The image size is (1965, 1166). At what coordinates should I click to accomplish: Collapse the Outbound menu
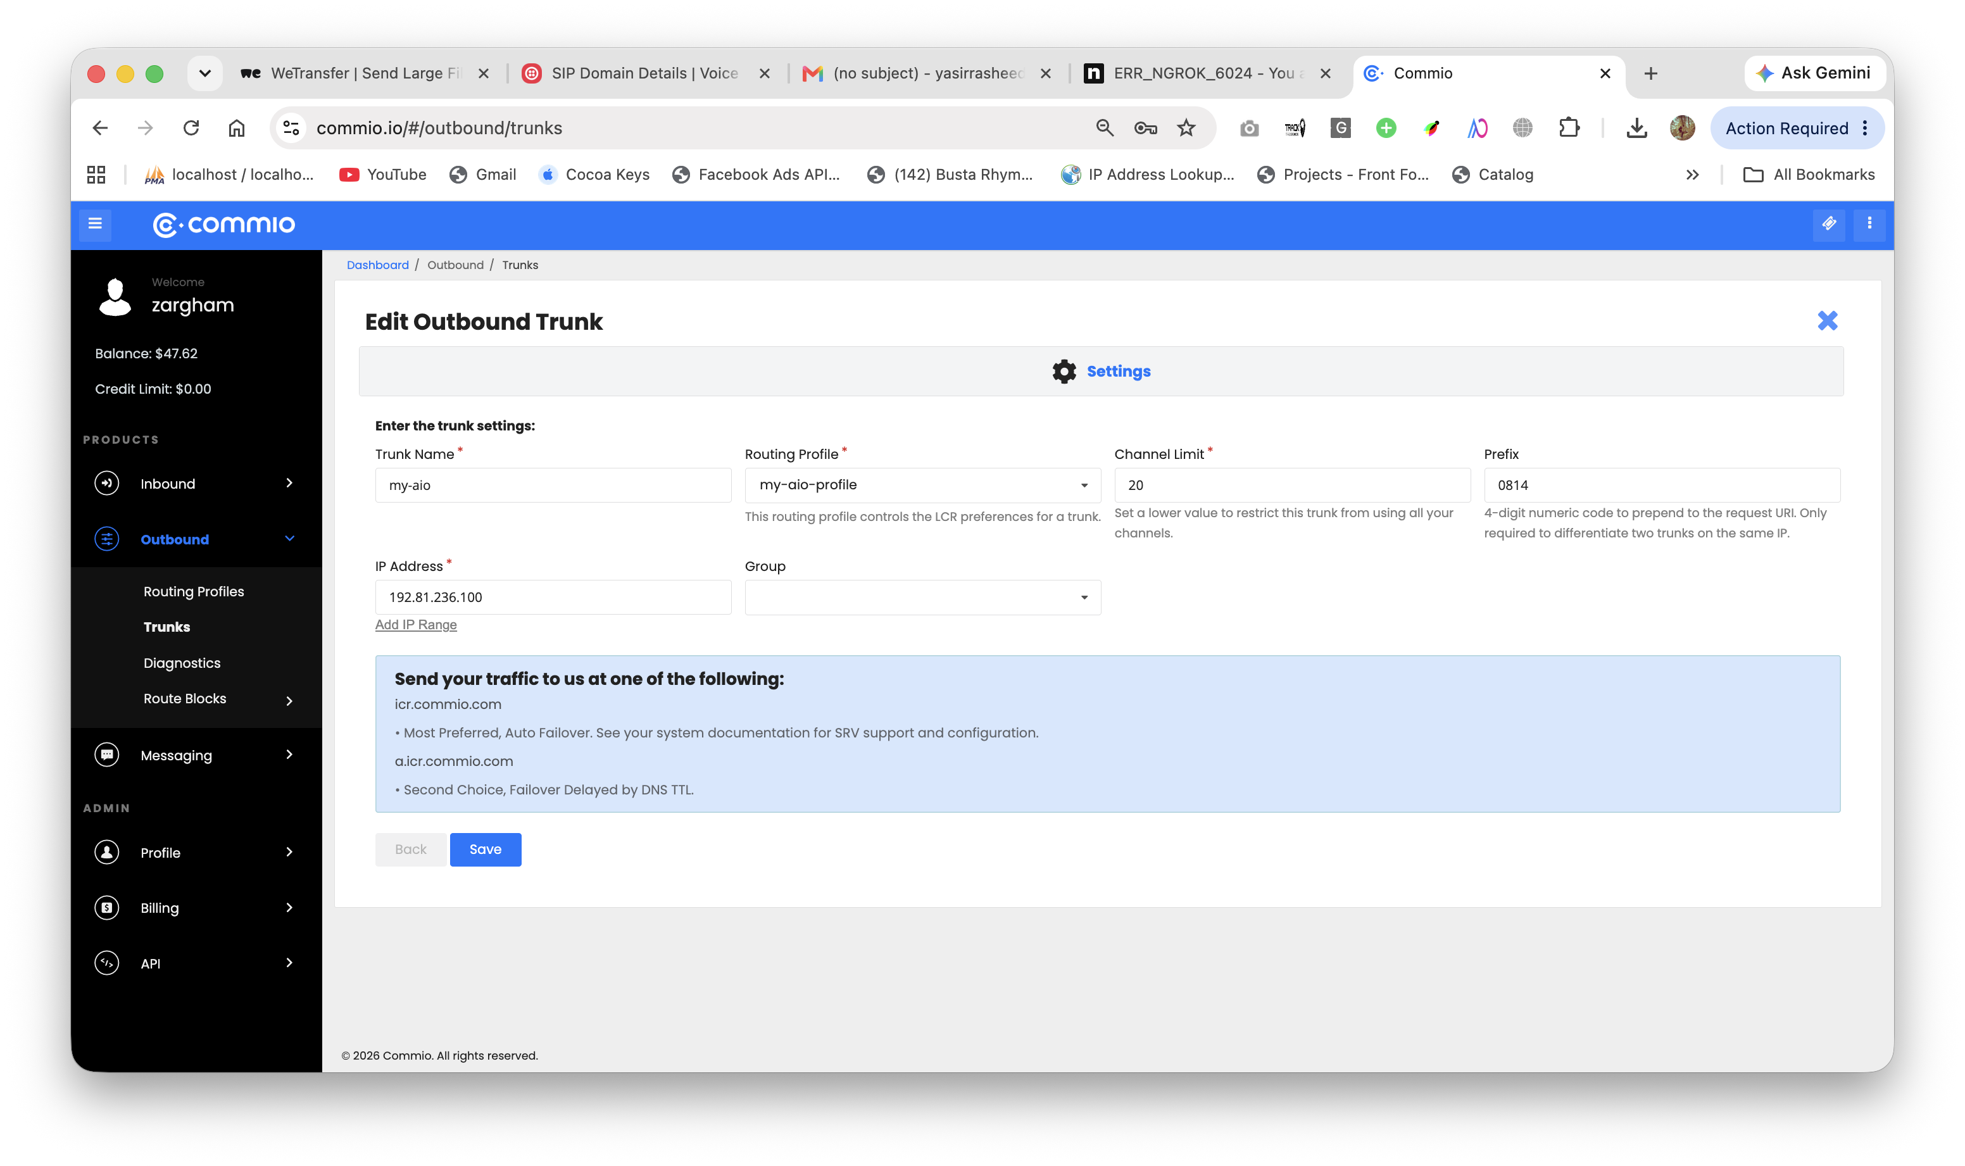[x=289, y=538]
